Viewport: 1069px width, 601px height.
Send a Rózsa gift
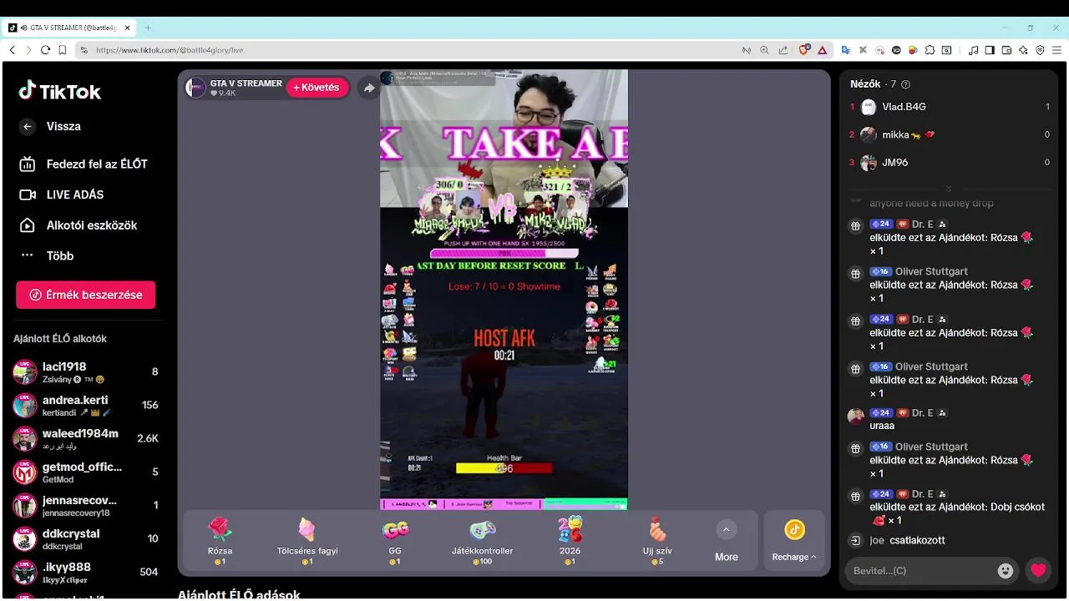click(220, 541)
